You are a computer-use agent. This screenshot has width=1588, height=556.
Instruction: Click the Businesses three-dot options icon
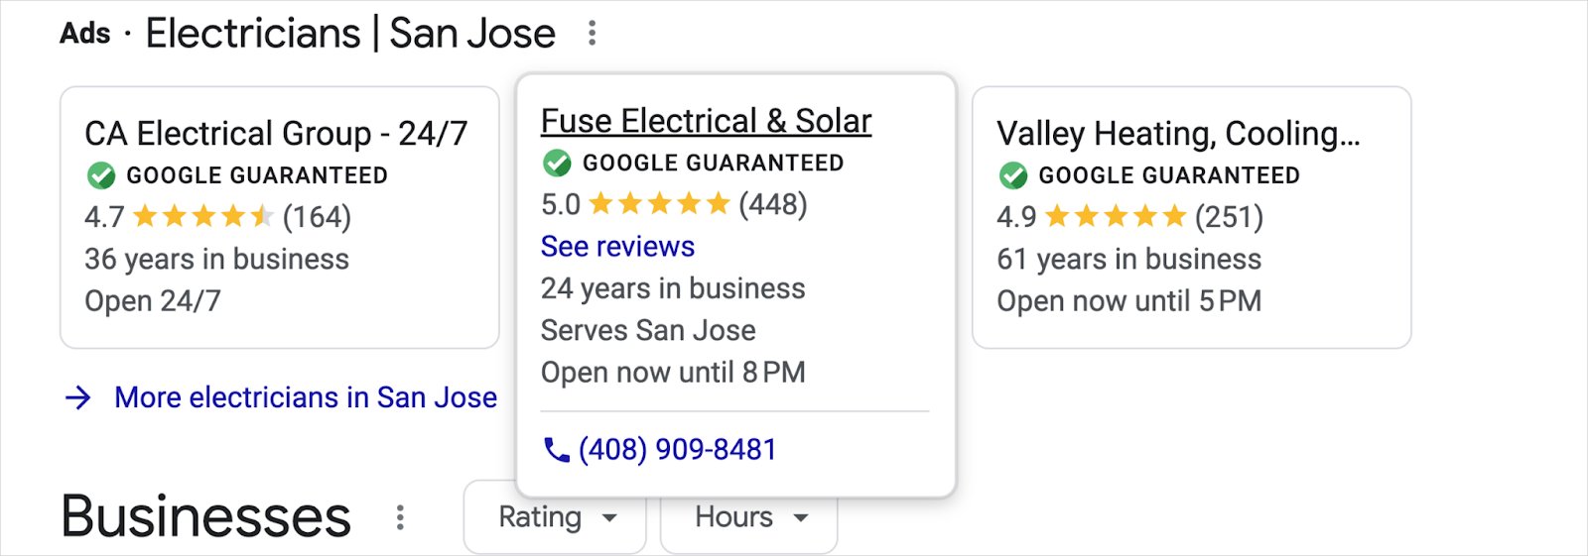400,517
